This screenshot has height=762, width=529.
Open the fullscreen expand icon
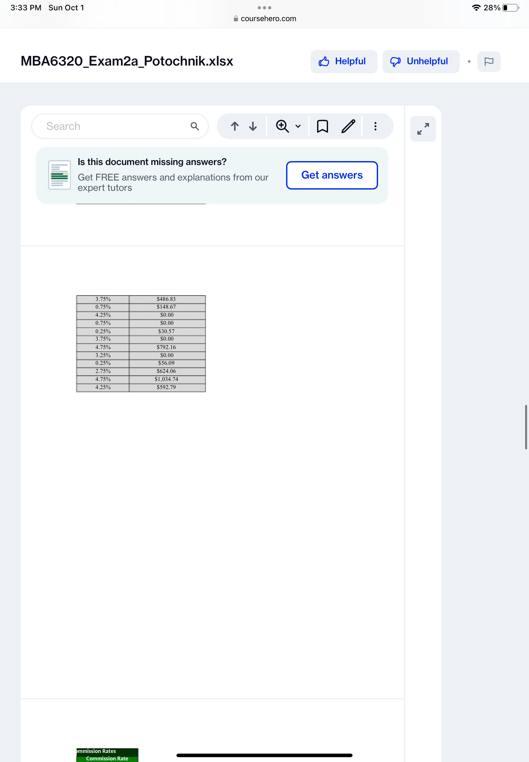pos(423,129)
